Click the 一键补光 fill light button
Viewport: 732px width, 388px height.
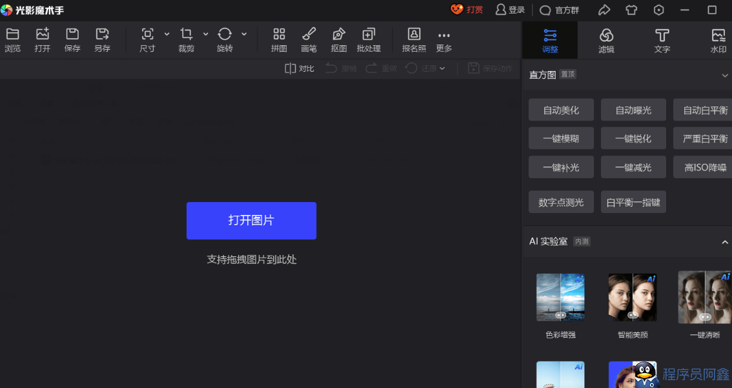tap(561, 167)
